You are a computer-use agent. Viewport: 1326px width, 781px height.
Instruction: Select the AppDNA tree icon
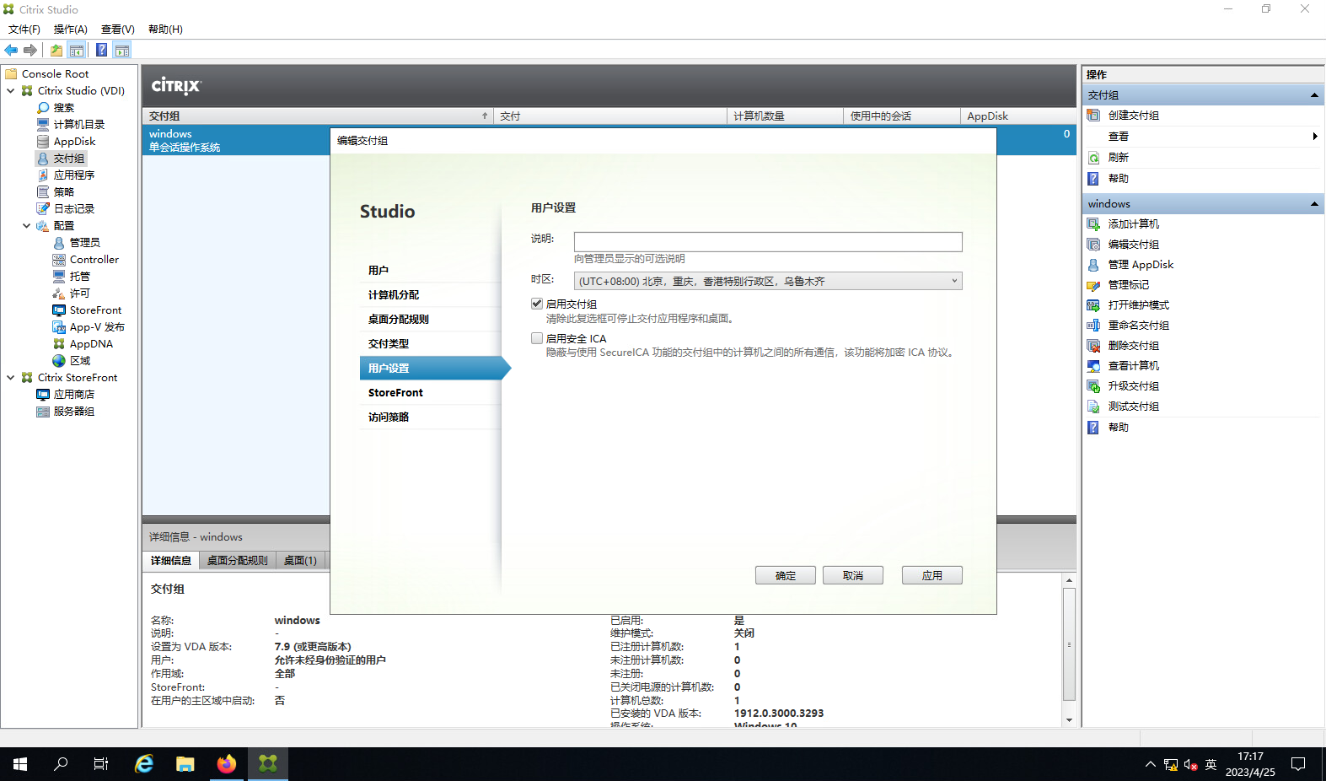click(x=59, y=344)
